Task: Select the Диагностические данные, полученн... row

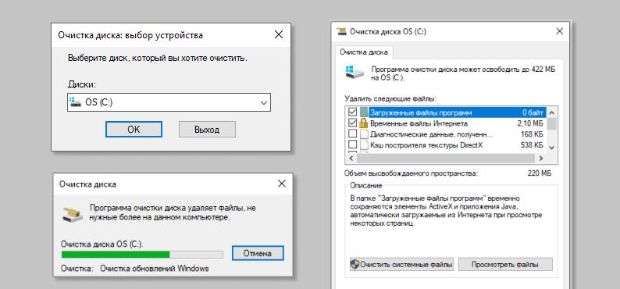Action: [x=446, y=134]
